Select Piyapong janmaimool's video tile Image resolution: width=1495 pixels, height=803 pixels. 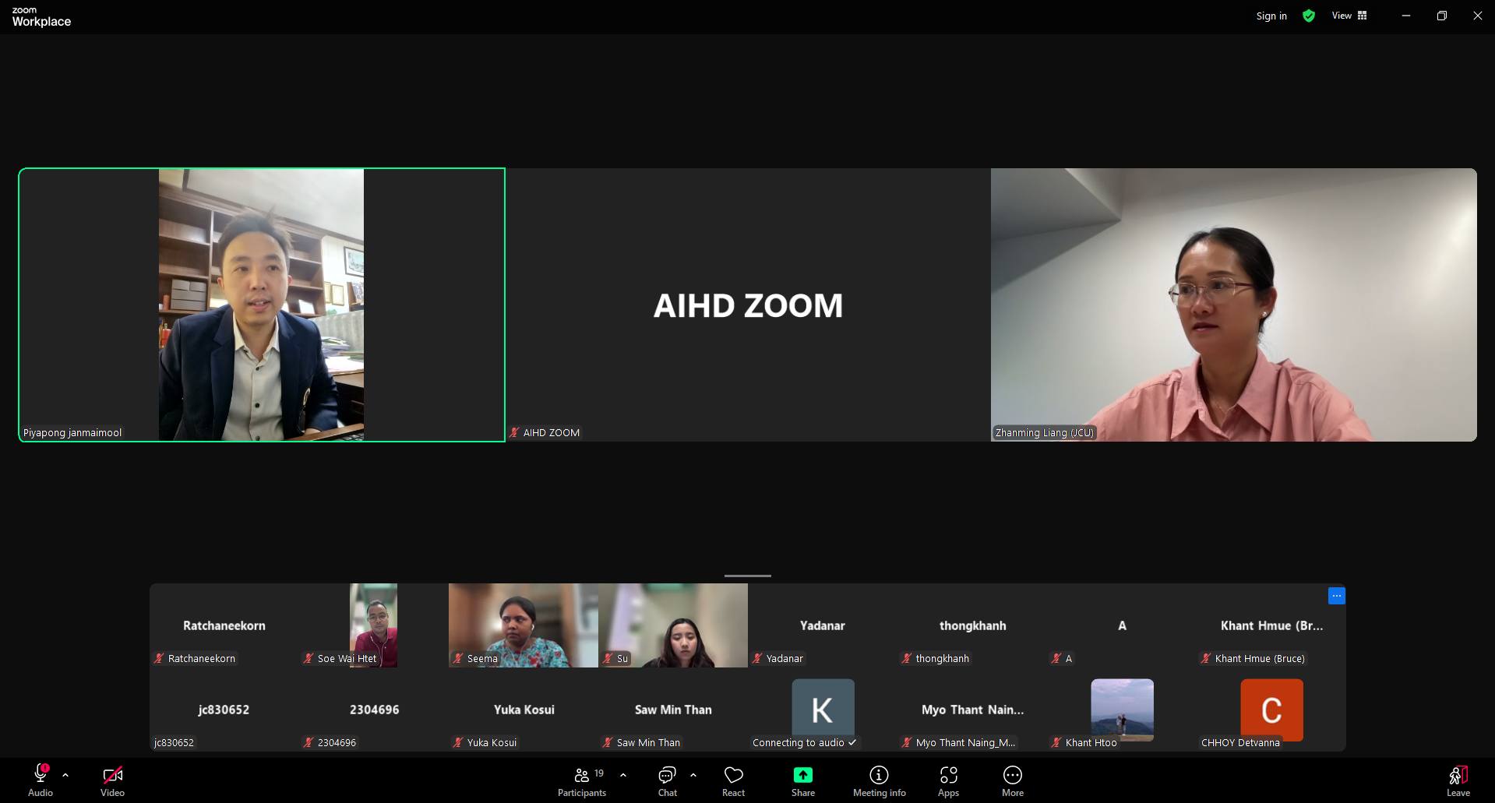(x=262, y=305)
